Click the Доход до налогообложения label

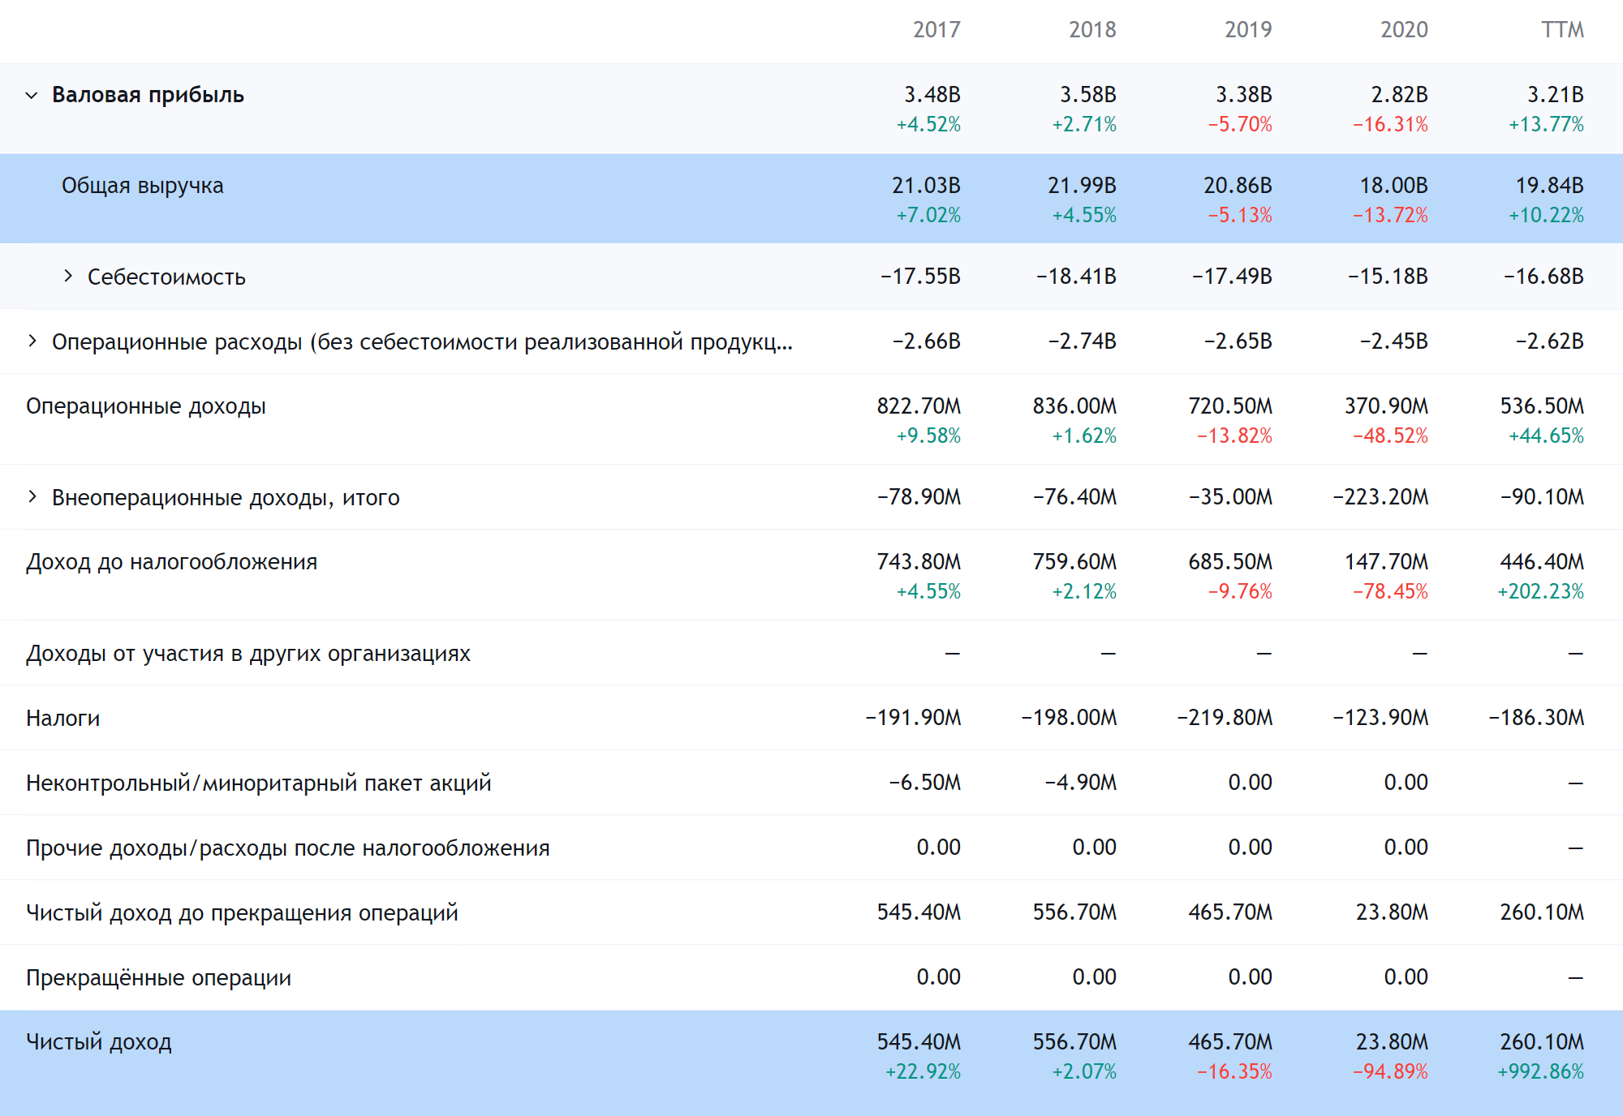pyautogui.click(x=171, y=562)
